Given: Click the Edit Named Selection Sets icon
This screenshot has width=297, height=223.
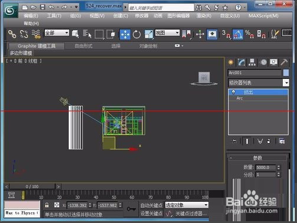Looking at the screenshot, I should (x=275, y=34).
